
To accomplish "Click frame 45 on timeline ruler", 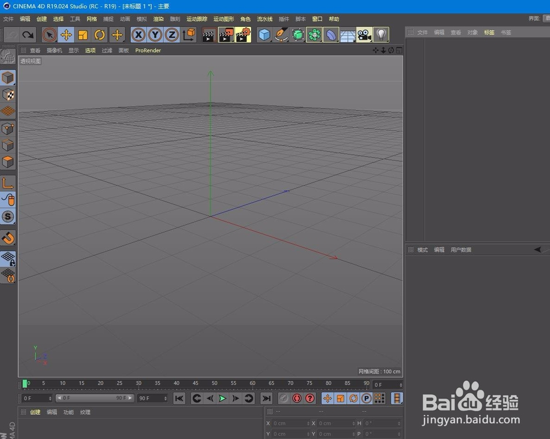I will click(195, 384).
